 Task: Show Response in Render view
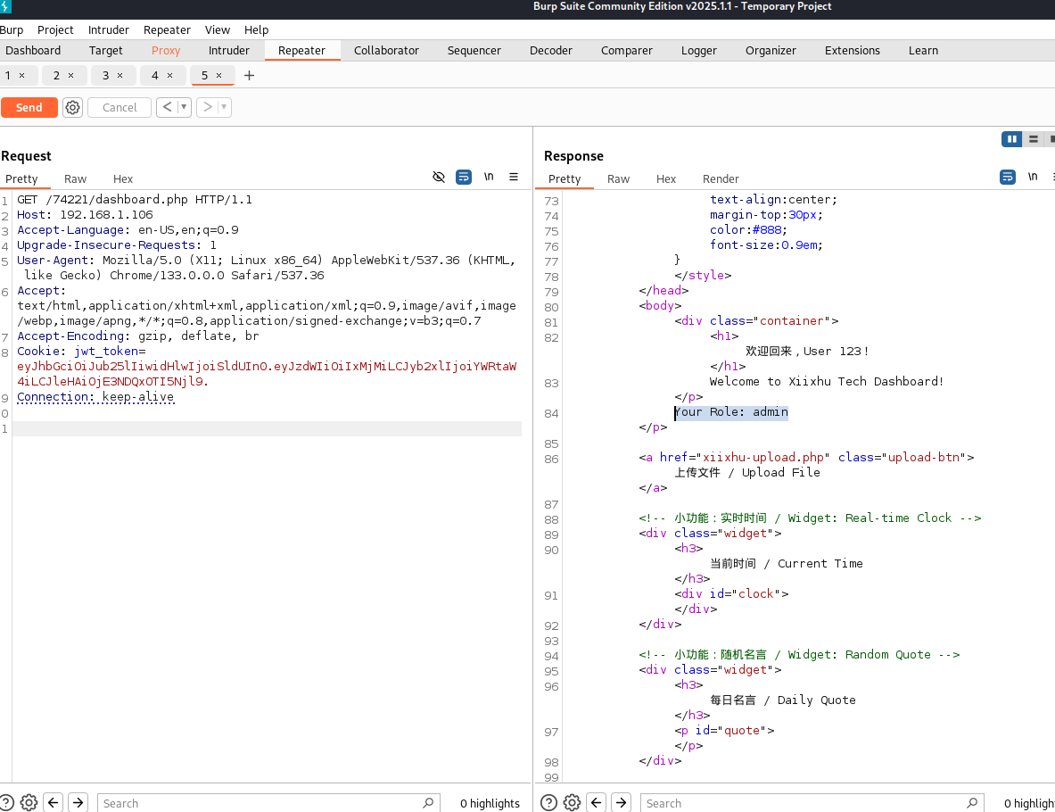[x=721, y=179]
